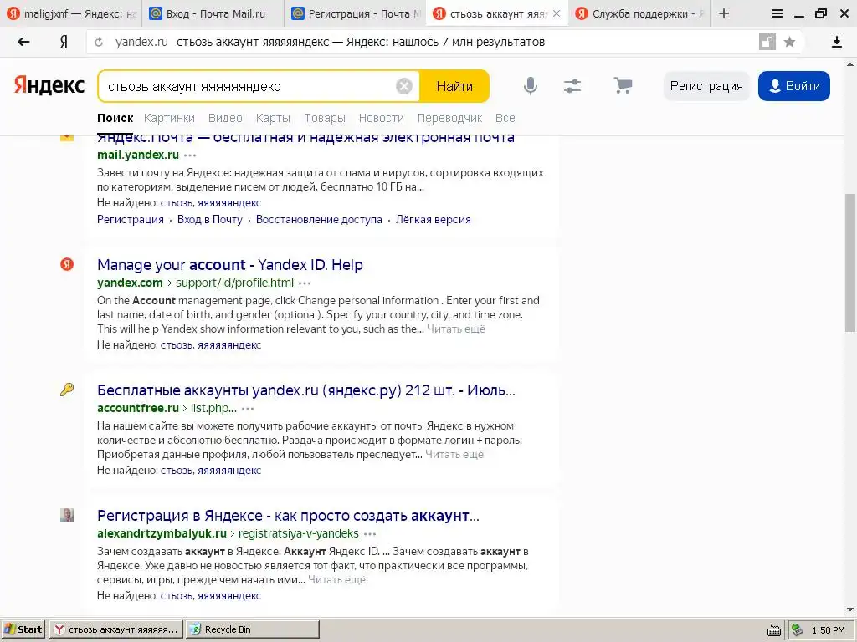Click the key favicon beside accountfree.ru result
Image resolution: width=857 pixels, height=642 pixels.
[x=67, y=390]
